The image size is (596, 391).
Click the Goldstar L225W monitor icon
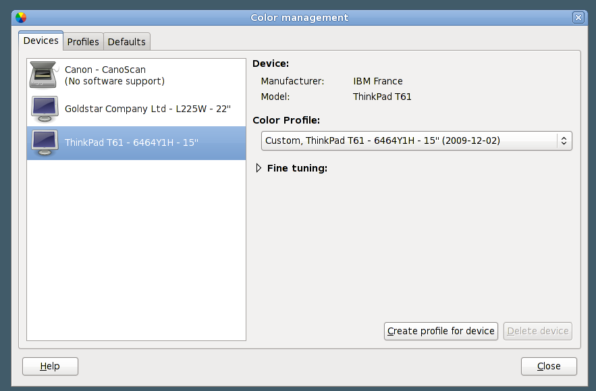click(45, 109)
